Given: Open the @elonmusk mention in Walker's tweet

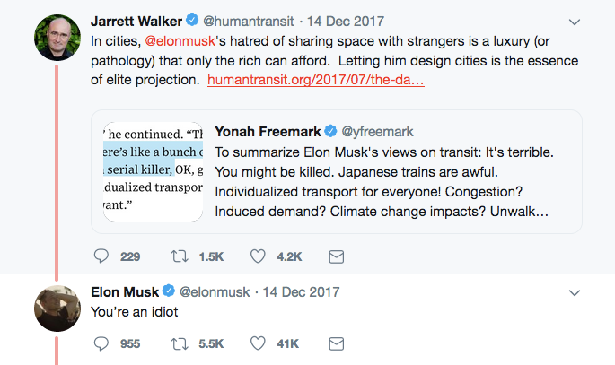Looking at the screenshot, I should tap(180, 41).
